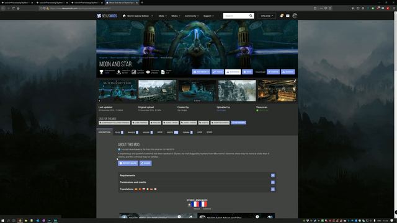Open the Moon and Star title thumbnail

117,91
